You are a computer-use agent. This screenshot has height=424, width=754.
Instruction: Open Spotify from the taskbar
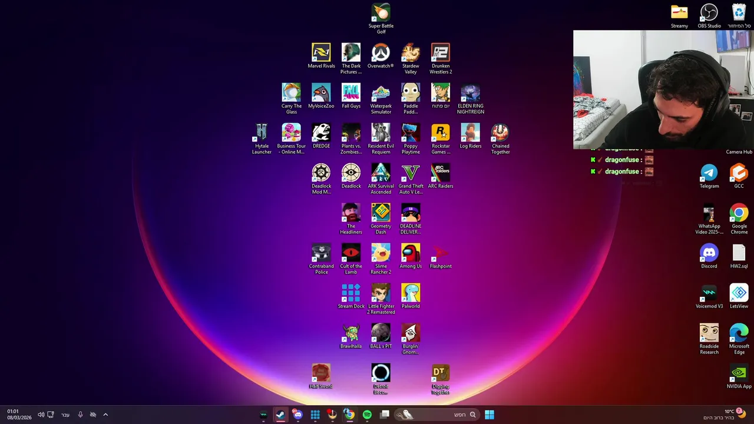[367, 415]
